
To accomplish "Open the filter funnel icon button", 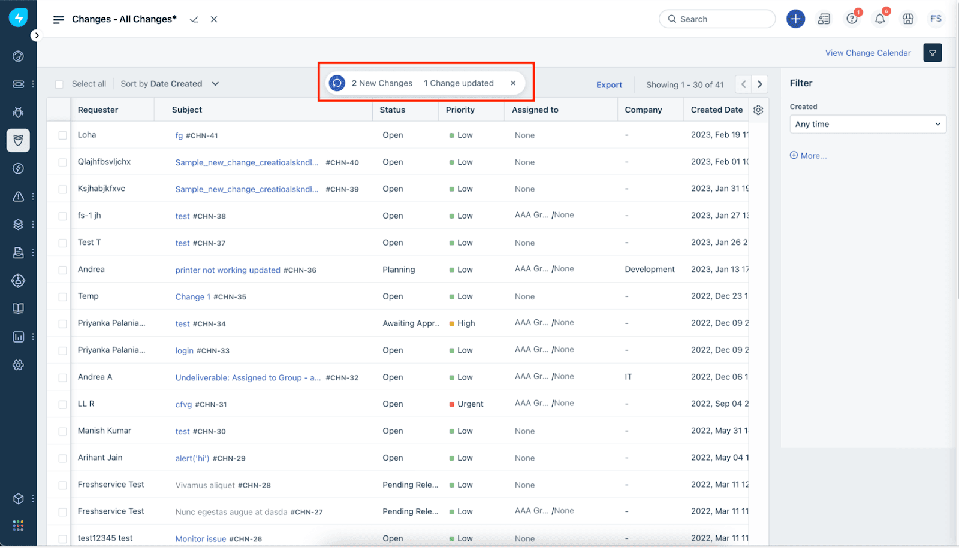I will pos(932,53).
